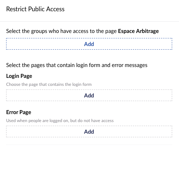The height and width of the screenshot is (184, 179).
Task: Click the 'Used when people are logged on' description
Action: (60, 121)
